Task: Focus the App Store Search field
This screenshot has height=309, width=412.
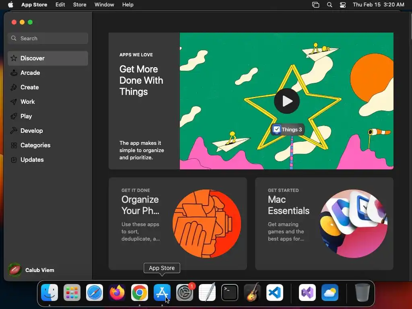Action: (x=48, y=38)
